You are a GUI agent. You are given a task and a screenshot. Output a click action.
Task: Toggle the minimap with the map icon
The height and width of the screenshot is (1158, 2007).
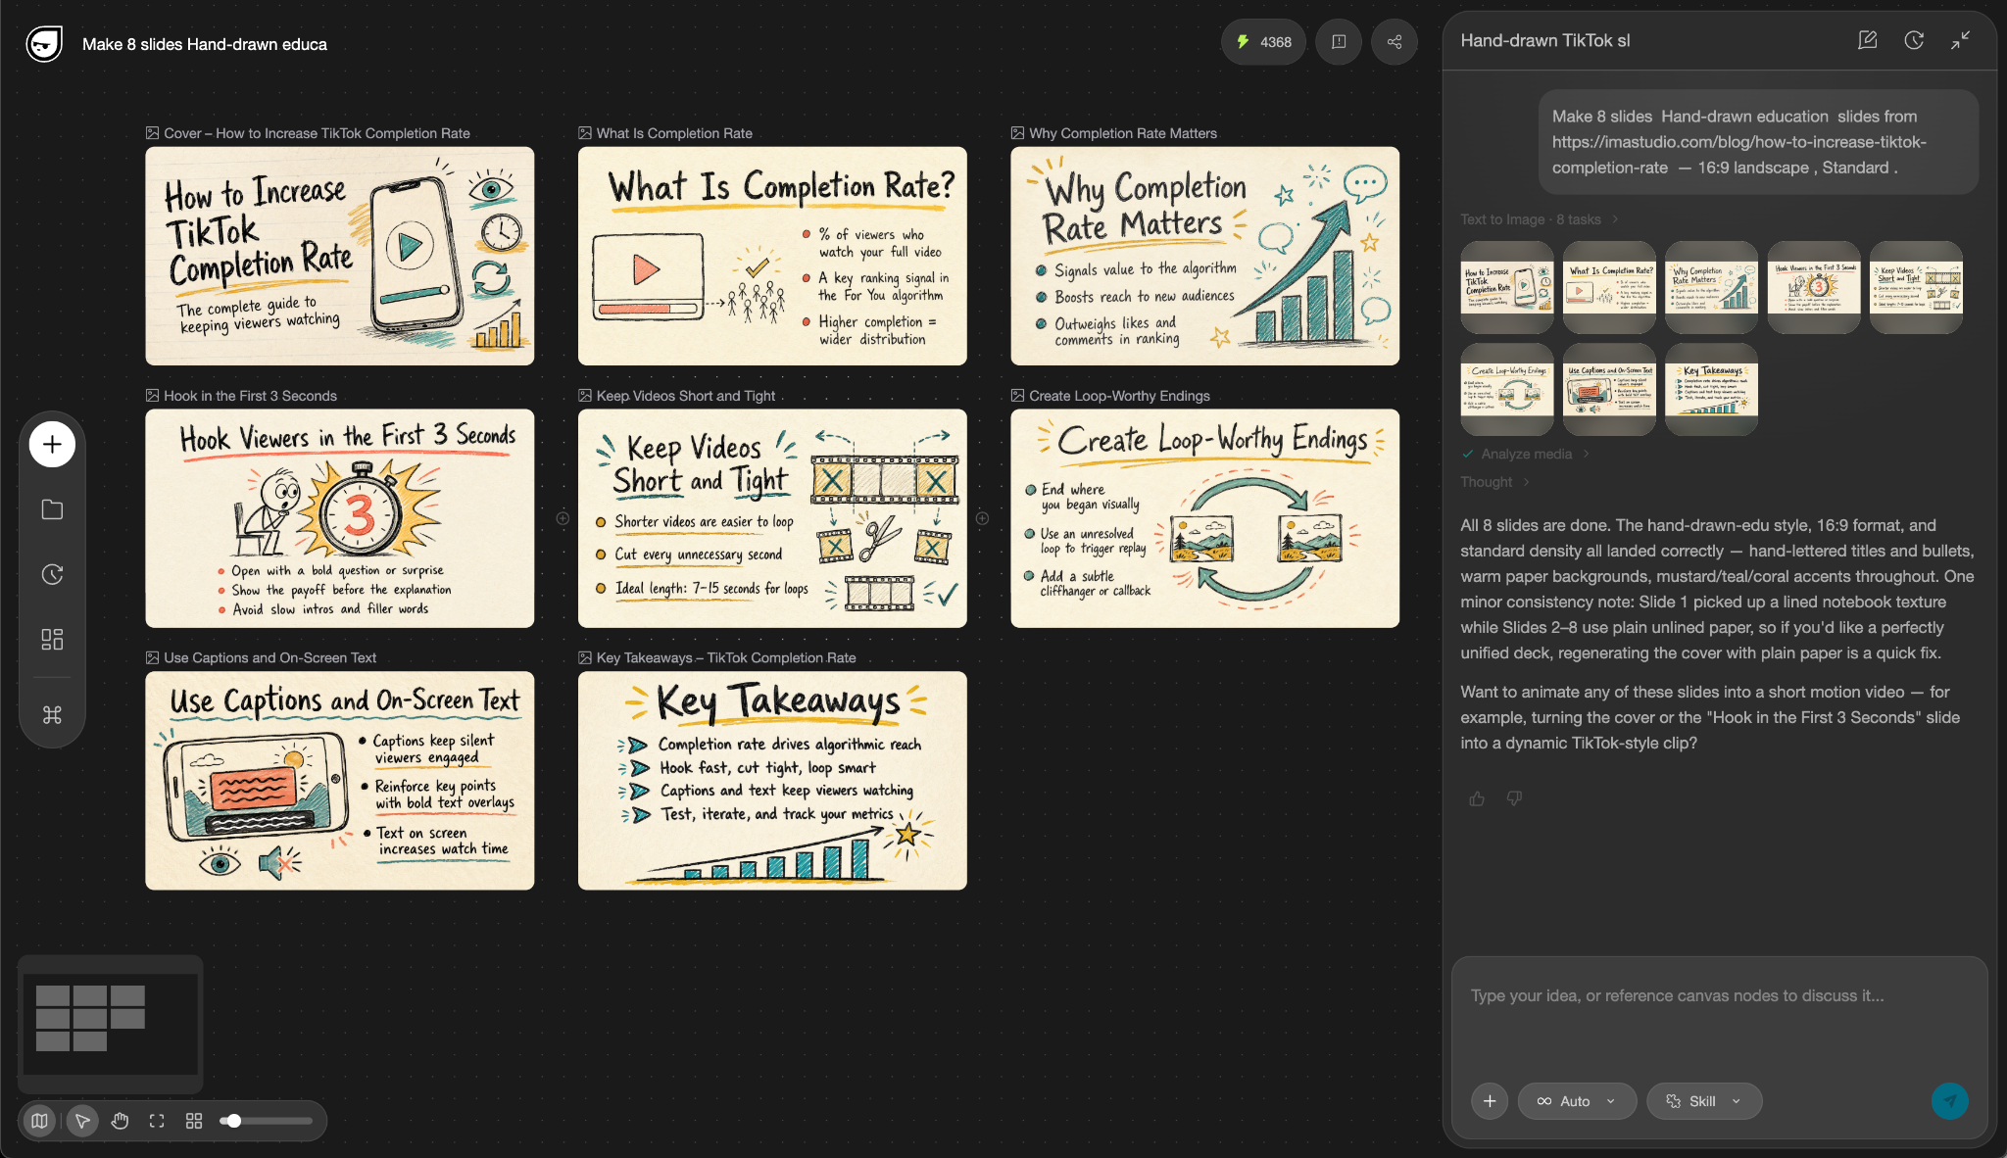pyautogui.click(x=39, y=1121)
